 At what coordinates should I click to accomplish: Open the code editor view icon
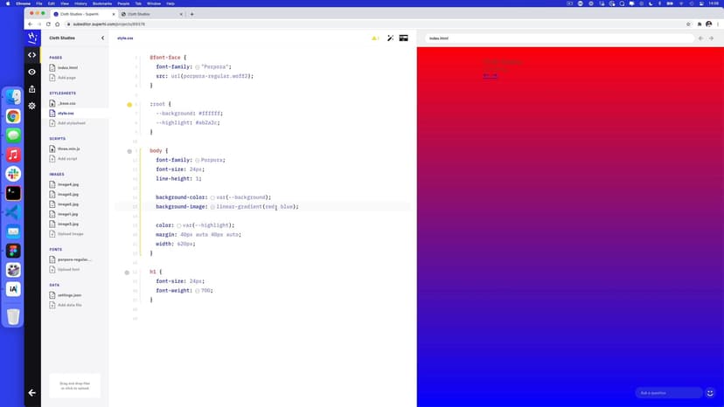click(32, 55)
